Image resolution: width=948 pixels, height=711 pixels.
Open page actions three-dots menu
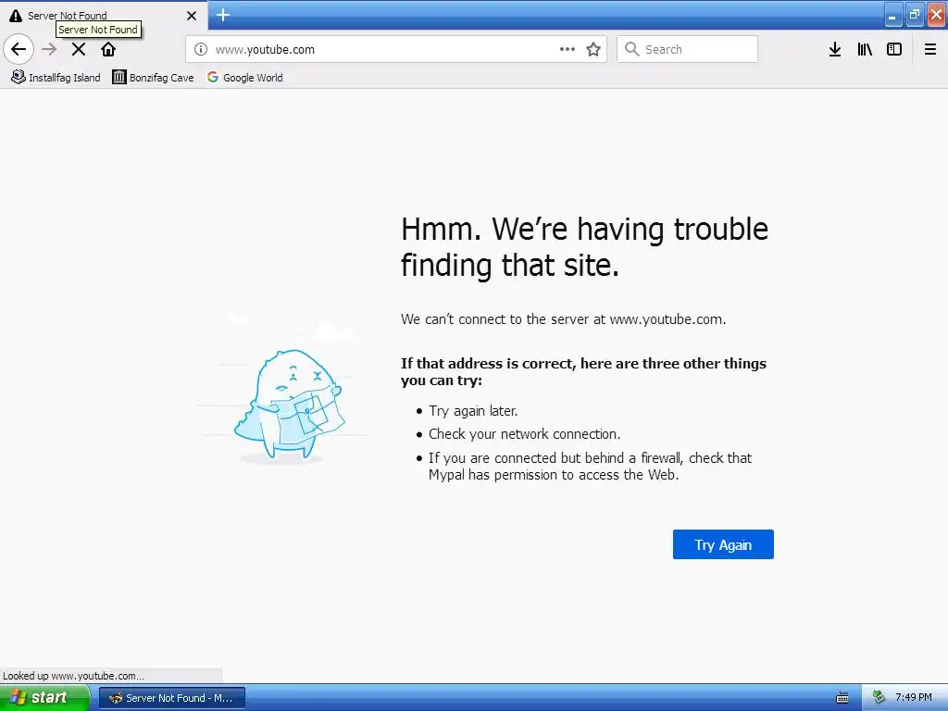coord(568,50)
